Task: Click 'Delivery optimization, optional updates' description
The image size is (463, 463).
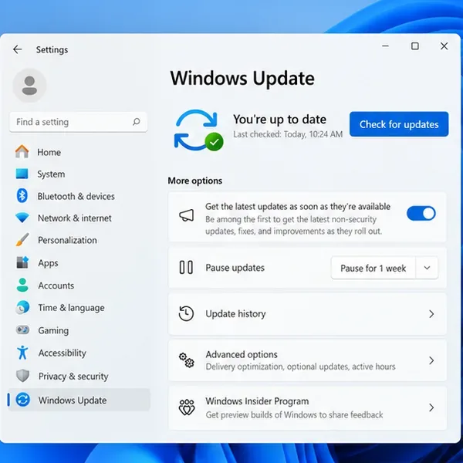Action: 300,367
